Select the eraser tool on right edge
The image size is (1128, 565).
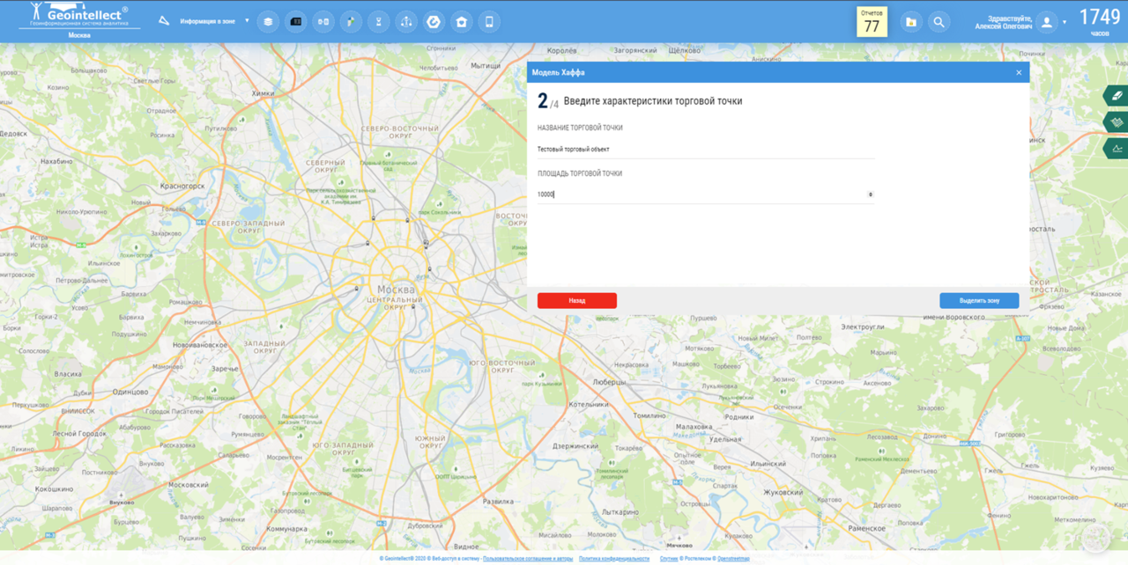[x=1117, y=96]
